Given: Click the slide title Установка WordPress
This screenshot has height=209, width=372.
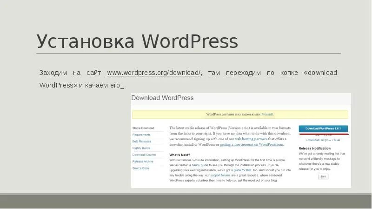Looking at the screenshot, I should pyautogui.click(x=137, y=41).
